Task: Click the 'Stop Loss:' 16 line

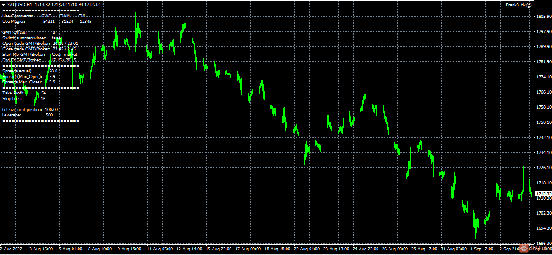Action: pos(24,99)
